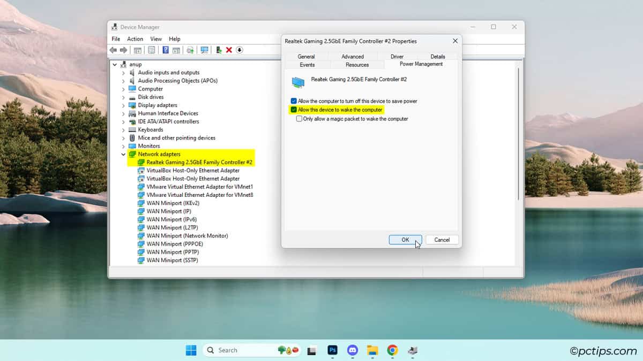Click the Update driver software printer-like toolbar icon

click(190, 50)
